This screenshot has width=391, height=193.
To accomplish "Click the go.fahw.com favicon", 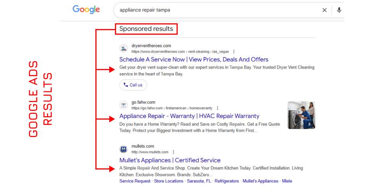I will (123, 105).
